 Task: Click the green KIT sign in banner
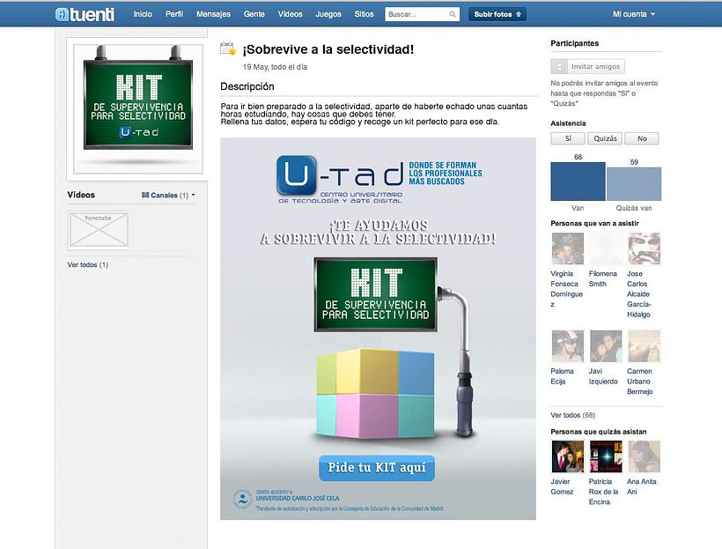coord(375,294)
